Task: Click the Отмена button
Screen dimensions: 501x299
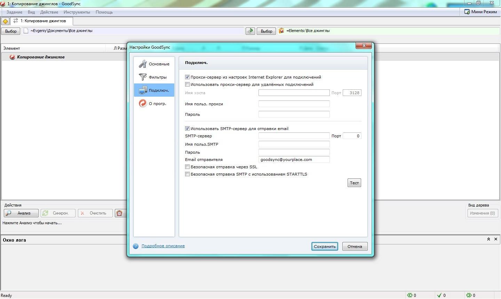Action: tap(355, 247)
